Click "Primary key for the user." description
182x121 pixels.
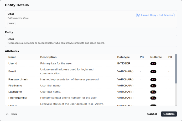coord(56,63)
